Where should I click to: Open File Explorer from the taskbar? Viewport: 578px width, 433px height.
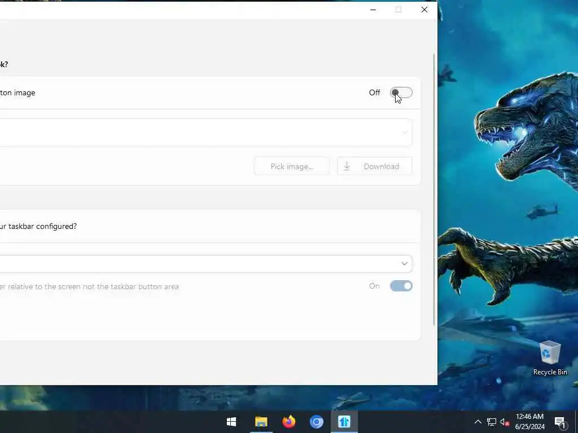pyautogui.click(x=261, y=422)
